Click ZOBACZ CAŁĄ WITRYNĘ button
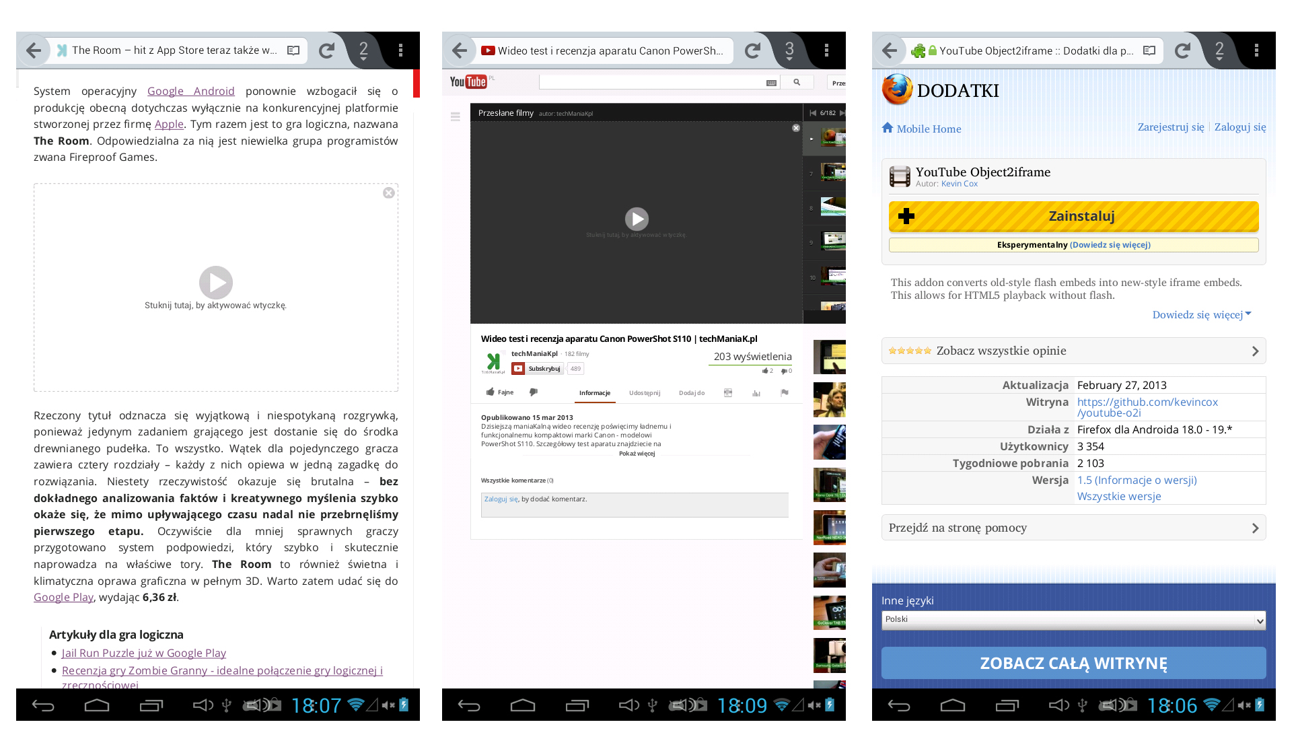 coord(1073,663)
